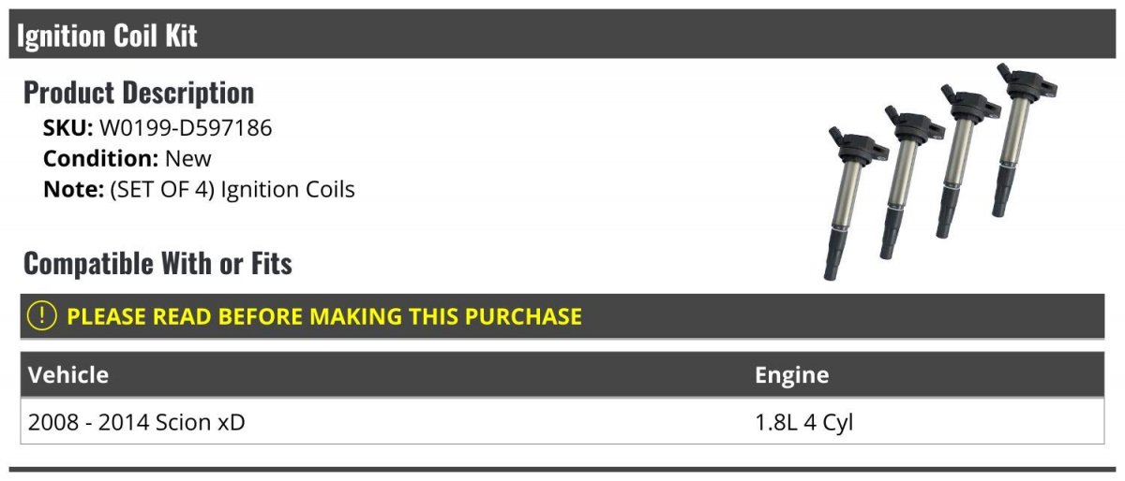
Task: Click the yellow exclamation warning icon
Action: [x=43, y=316]
